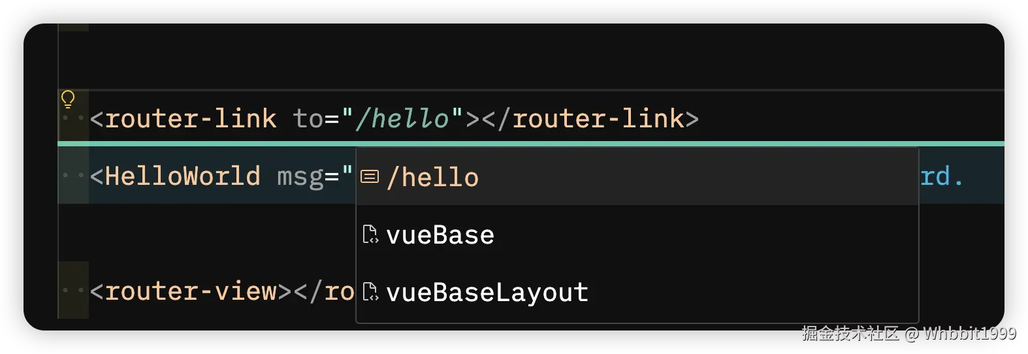1028x354 pixels.
Task: Place cursor in opening router-link tag name
Action: (191, 119)
